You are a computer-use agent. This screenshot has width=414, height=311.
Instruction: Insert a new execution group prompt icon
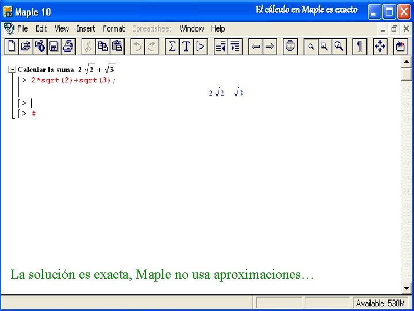tap(201, 47)
